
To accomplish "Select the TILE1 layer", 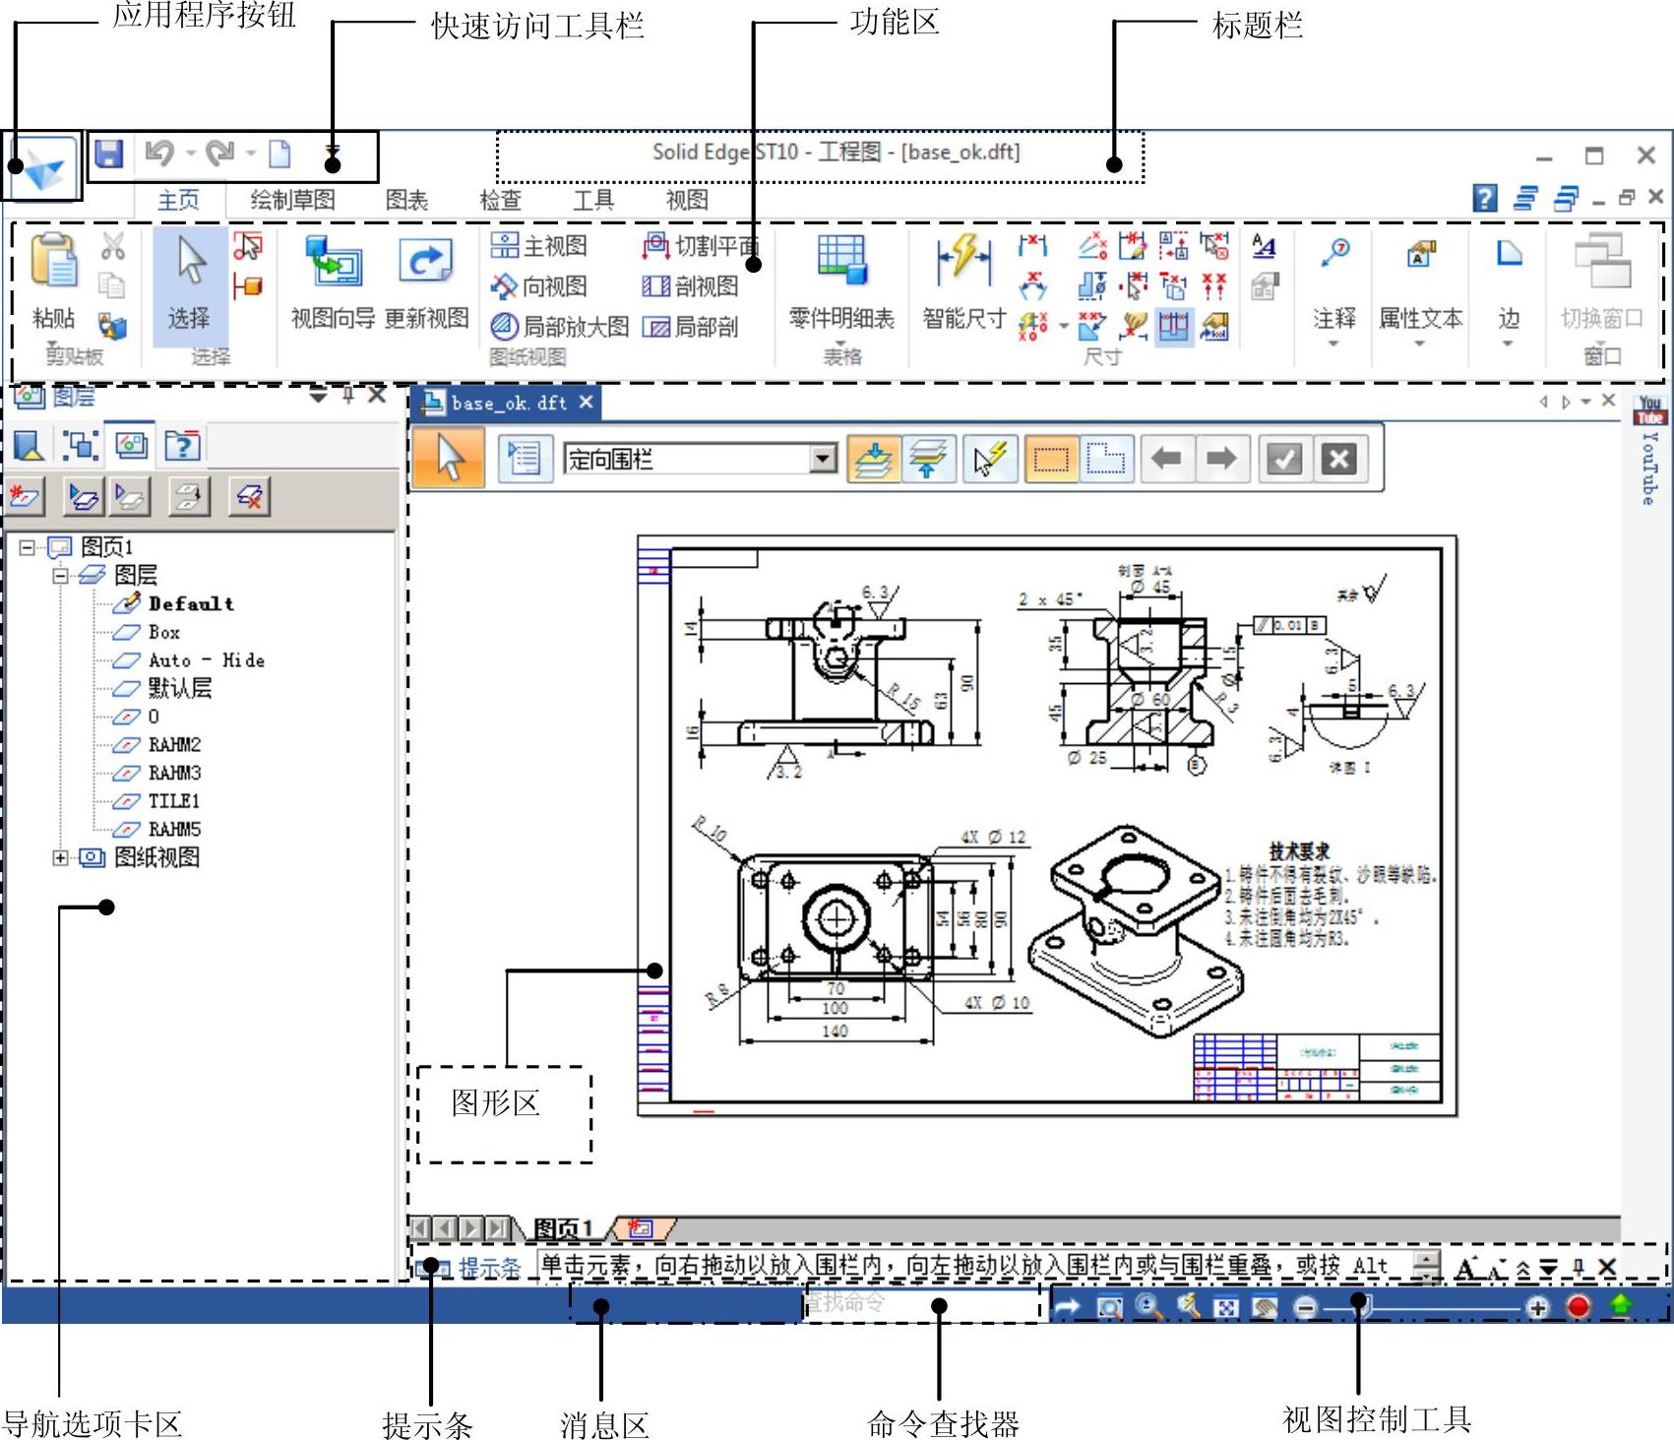I will [174, 801].
